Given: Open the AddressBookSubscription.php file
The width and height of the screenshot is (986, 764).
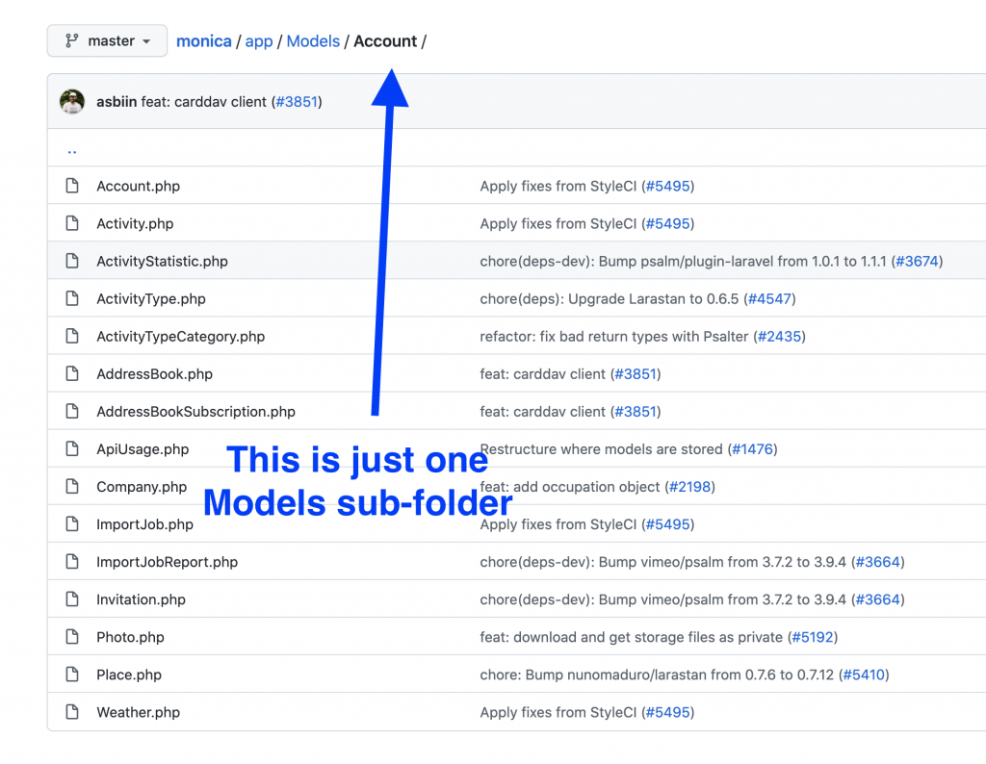Looking at the screenshot, I should pos(195,412).
